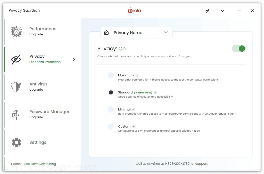Click the Antivirus shield icon
This screenshot has height=174, width=264.
(x=16, y=87)
